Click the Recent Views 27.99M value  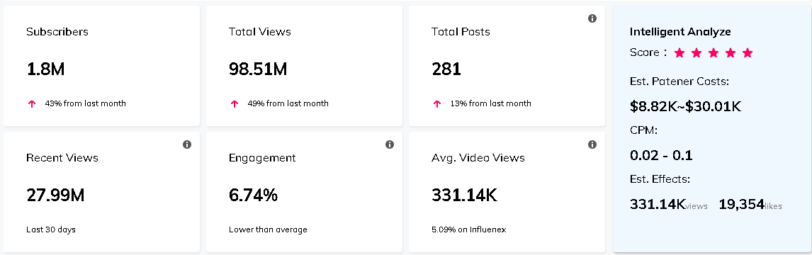[x=55, y=195]
